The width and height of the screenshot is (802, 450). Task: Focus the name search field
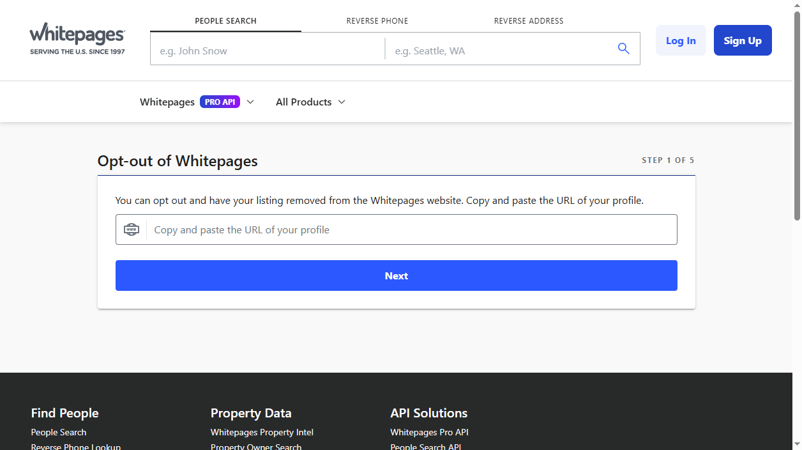(268, 50)
